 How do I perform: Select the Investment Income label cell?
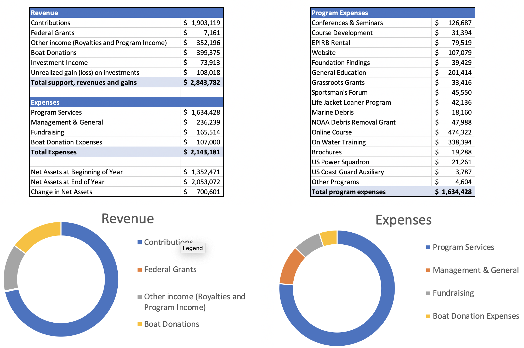(x=105, y=63)
